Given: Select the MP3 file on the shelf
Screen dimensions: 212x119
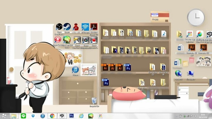Looking at the screenshot, I should coord(164,34).
